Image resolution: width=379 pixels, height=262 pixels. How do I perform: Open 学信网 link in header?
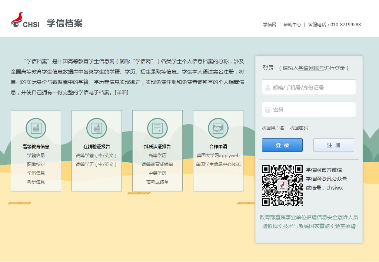click(270, 25)
